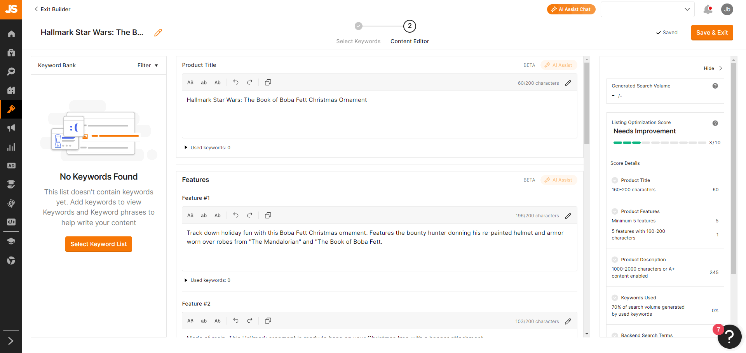Click the listing score progress bar

[659, 143]
